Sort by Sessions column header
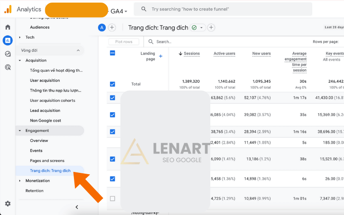 click(192, 53)
